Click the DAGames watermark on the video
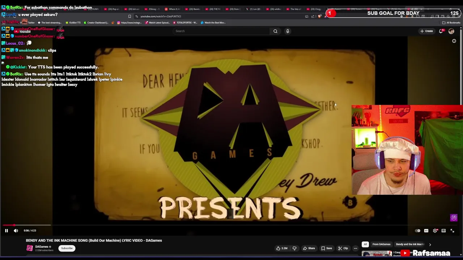This screenshot has width=463, height=260. pyautogui.click(x=454, y=217)
